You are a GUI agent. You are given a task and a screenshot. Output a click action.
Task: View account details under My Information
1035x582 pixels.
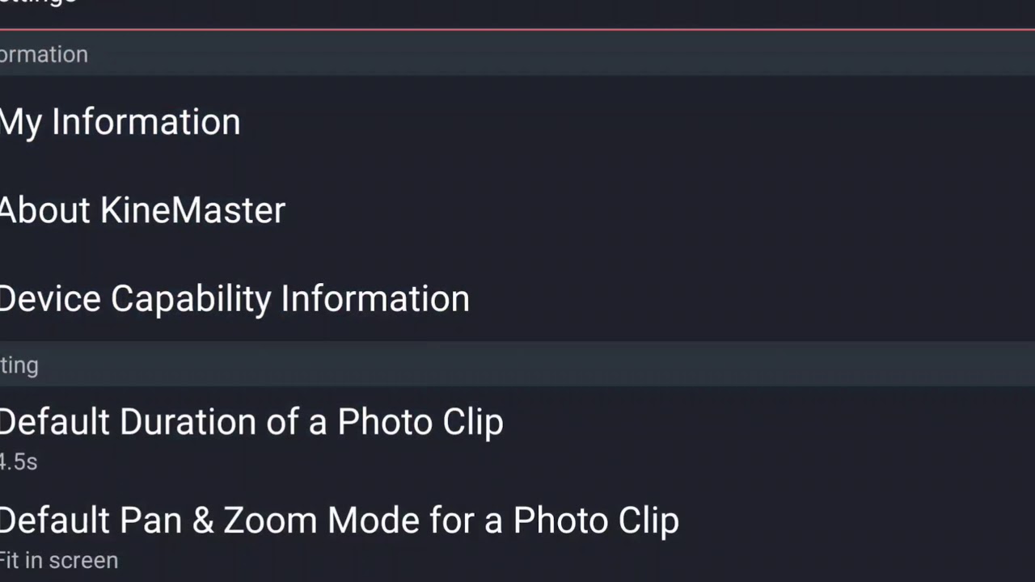[517, 121]
